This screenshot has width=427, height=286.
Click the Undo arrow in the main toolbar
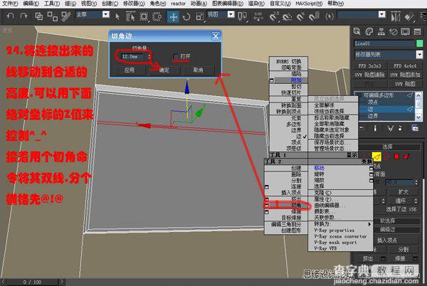click(x=10, y=16)
